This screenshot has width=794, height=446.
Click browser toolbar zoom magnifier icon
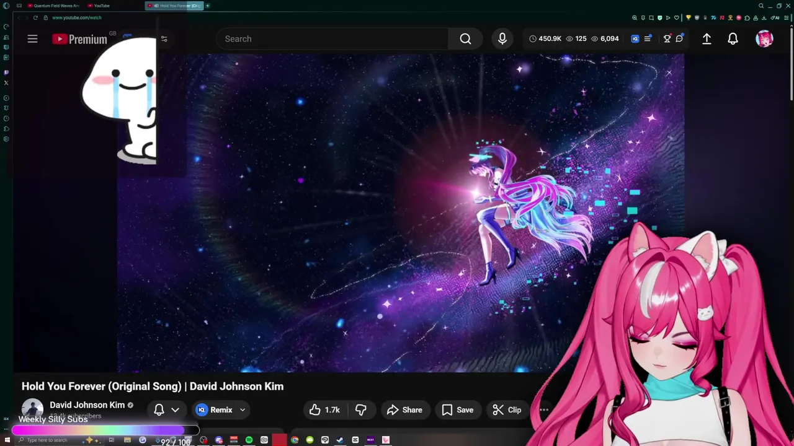tap(635, 18)
